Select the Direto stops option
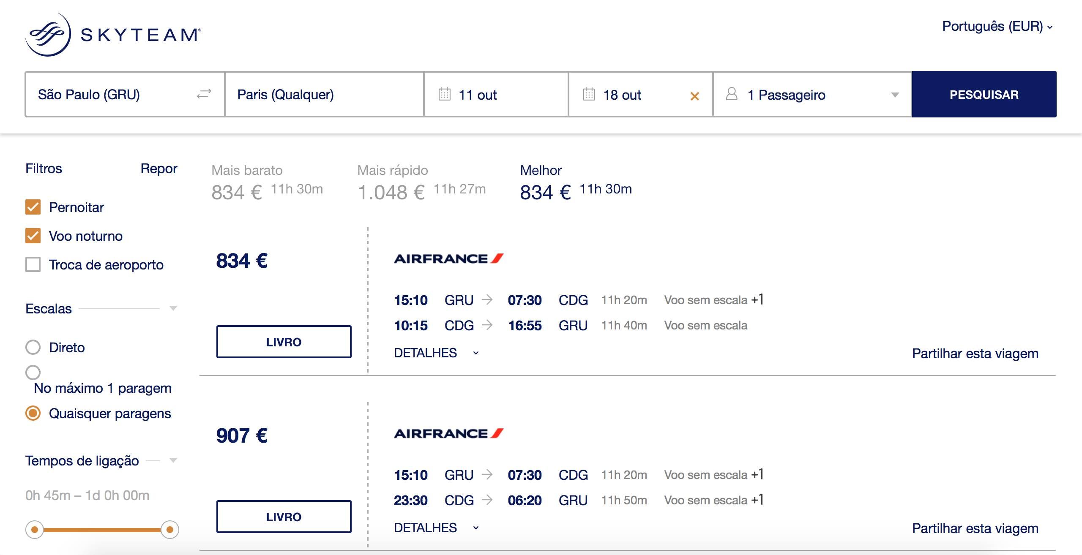Viewport: 1082px width, 555px height. (x=33, y=347)
